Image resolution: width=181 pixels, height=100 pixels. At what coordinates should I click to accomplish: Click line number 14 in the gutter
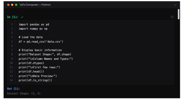click(x=11, y=80)
